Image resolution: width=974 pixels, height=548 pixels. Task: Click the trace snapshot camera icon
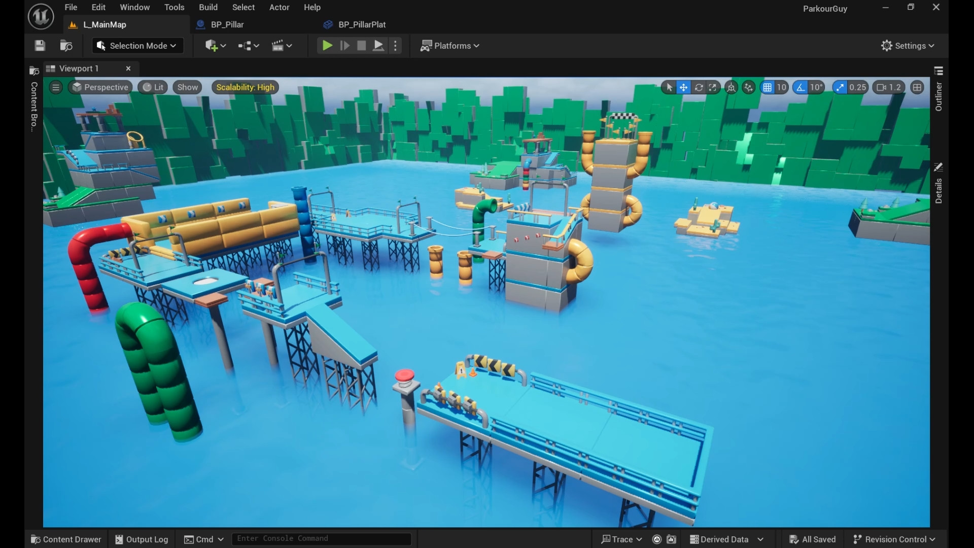coord(672,539)
